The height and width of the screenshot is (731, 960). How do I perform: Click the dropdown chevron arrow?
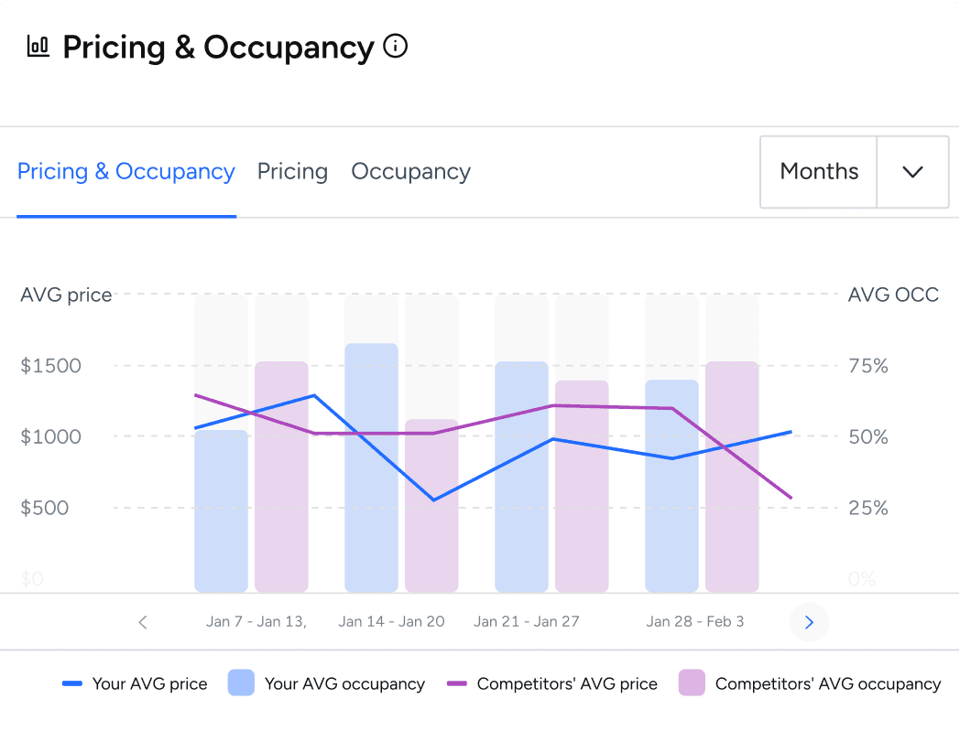(x=912, y=172)
